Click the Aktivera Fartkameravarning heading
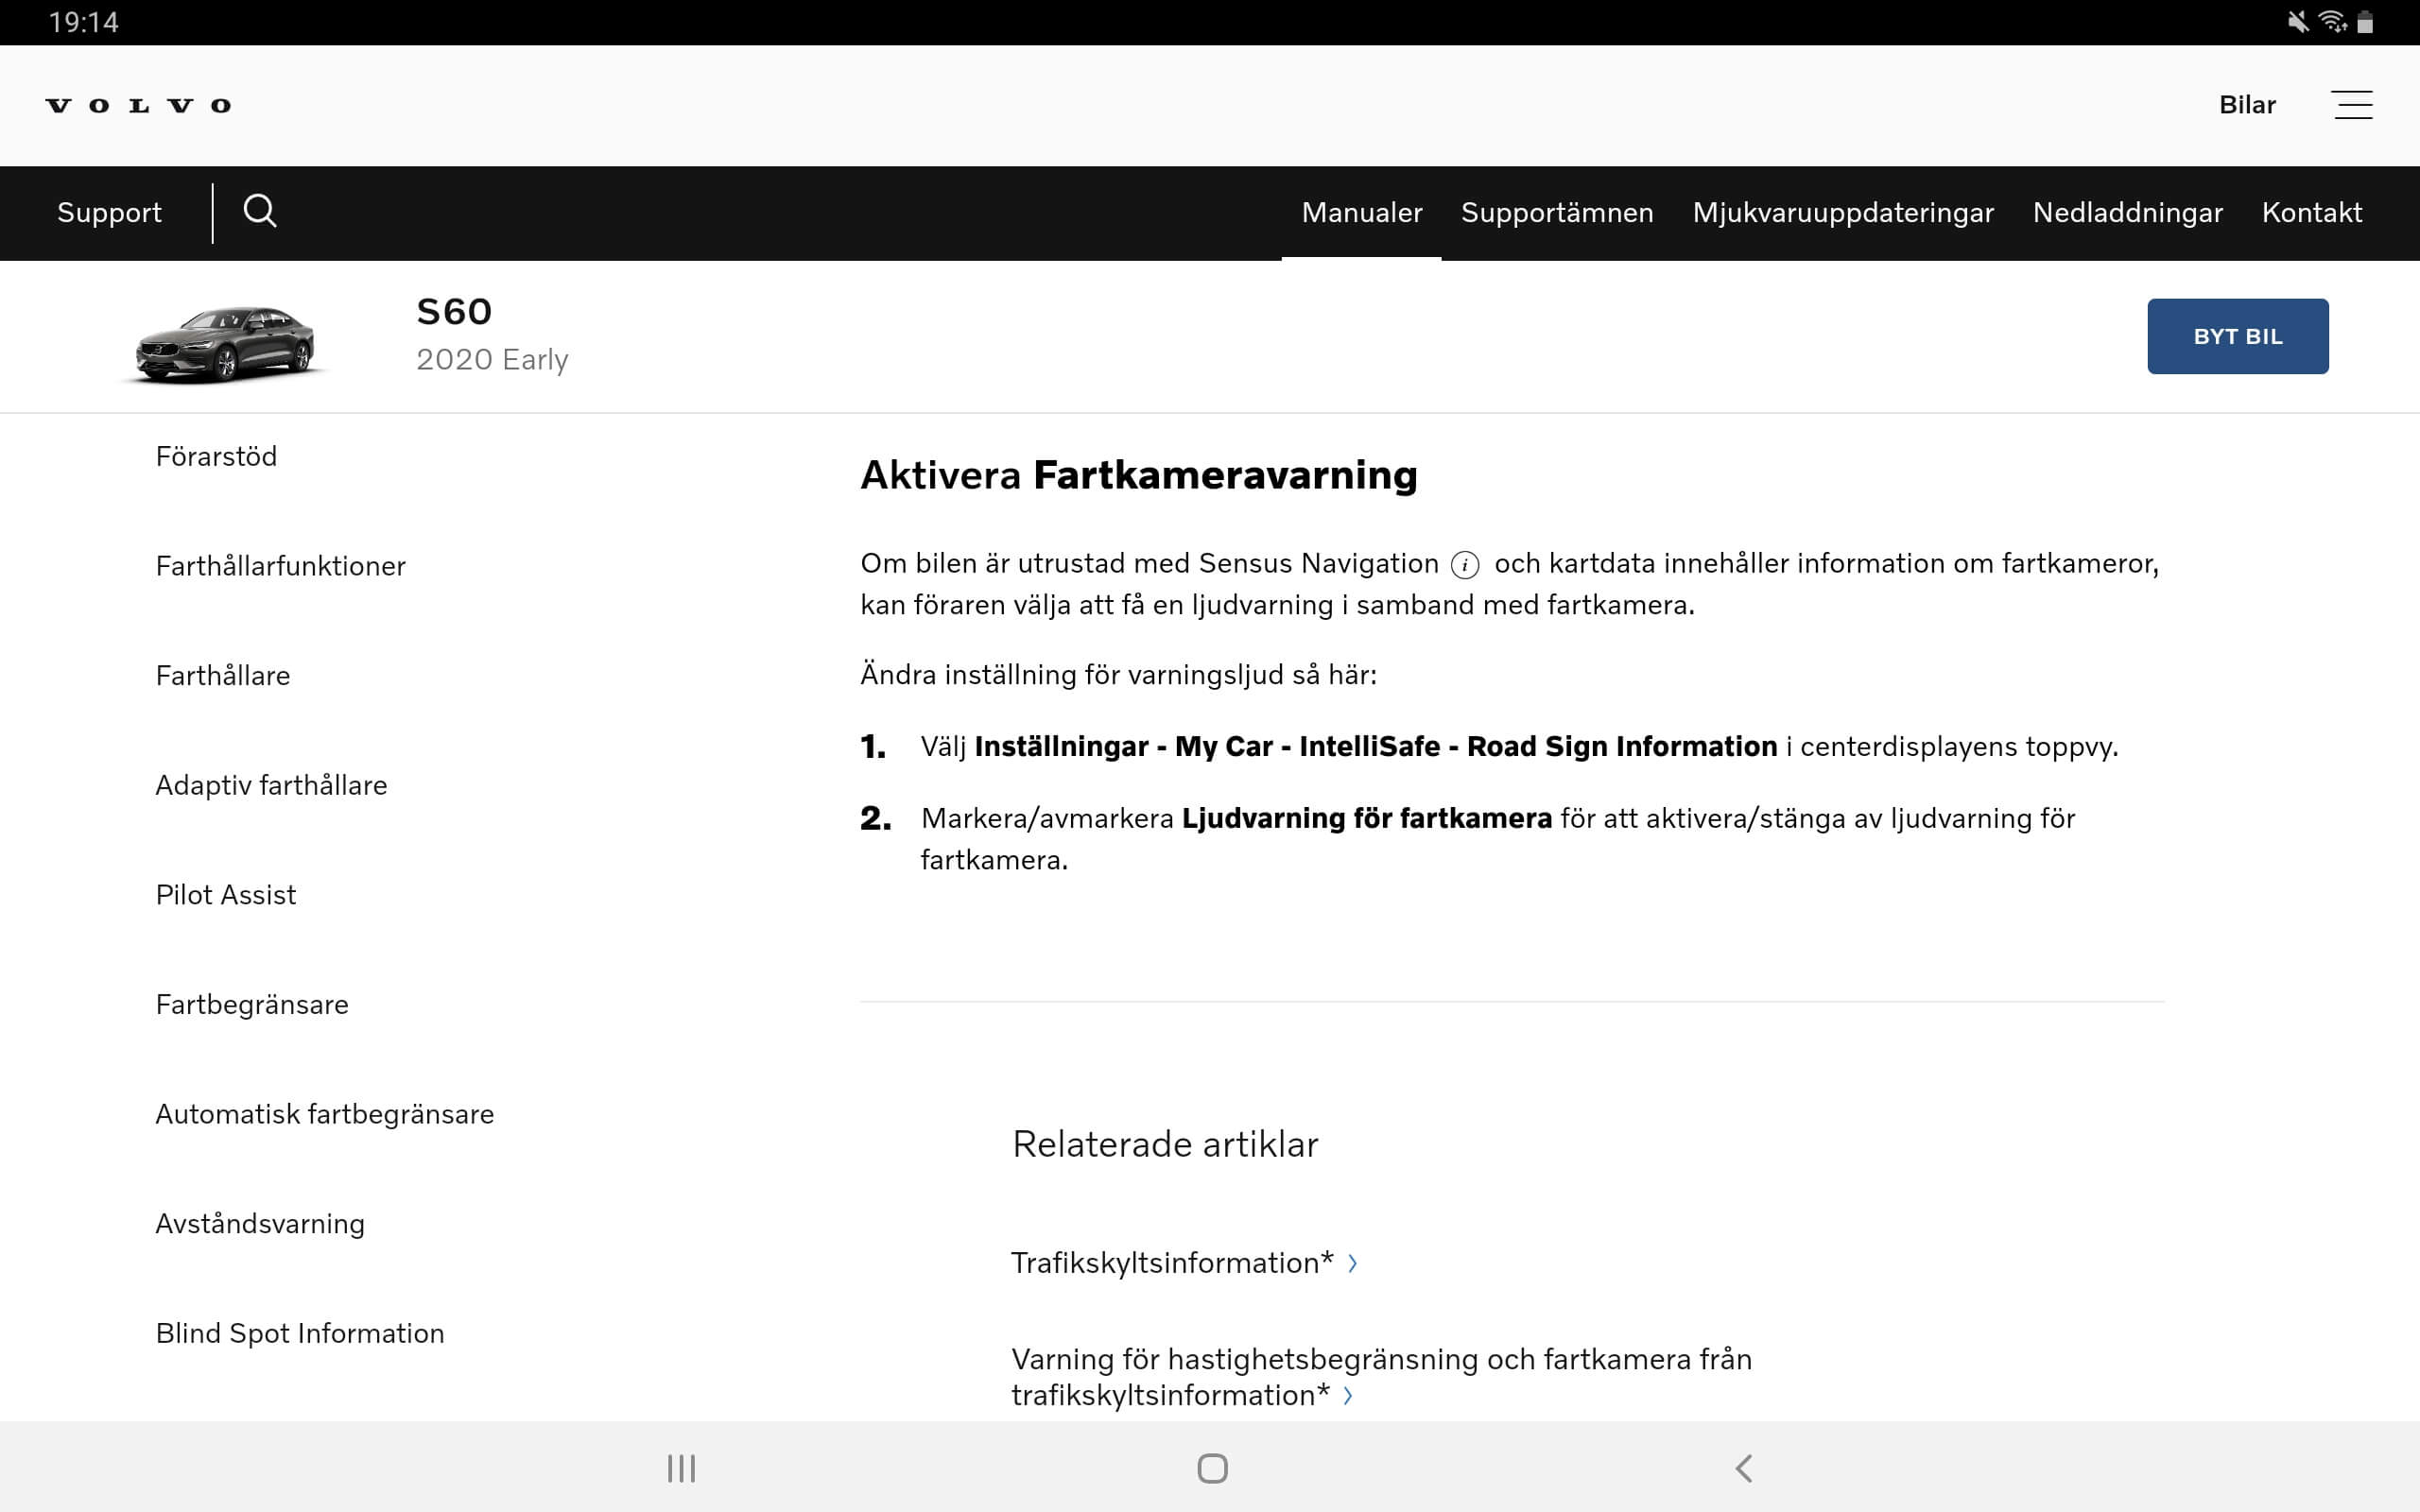2420x1512 pixels. [x=1139, y=475]
